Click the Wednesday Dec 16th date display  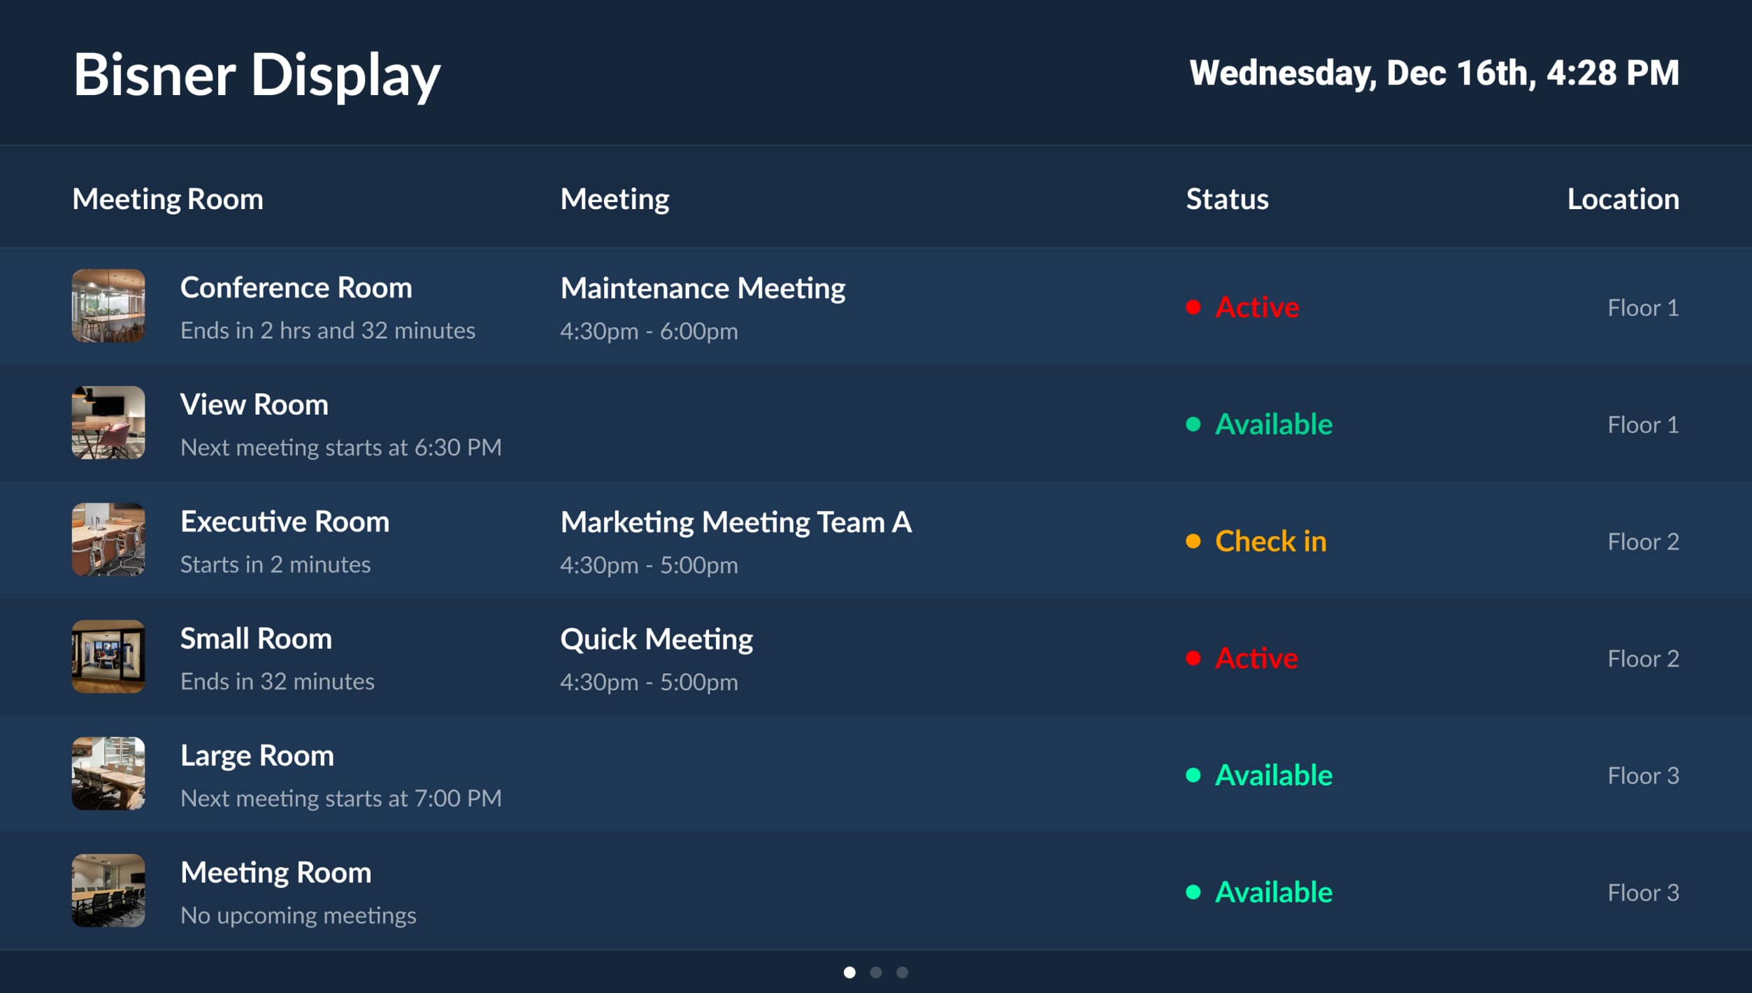click(1432, 73)
